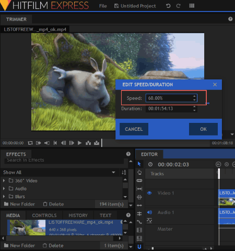Expand the Blurs effects folder
This screenshot has width=235, height=251.
tap(4, 196)
